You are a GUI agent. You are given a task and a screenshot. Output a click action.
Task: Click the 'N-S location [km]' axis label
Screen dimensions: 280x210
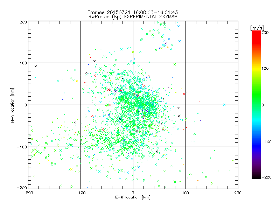point(12,105)
